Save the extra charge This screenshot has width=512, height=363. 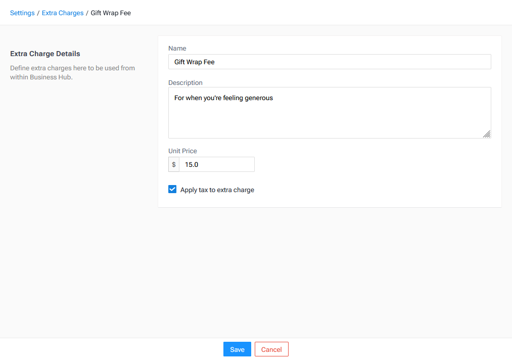pos(237,349)
